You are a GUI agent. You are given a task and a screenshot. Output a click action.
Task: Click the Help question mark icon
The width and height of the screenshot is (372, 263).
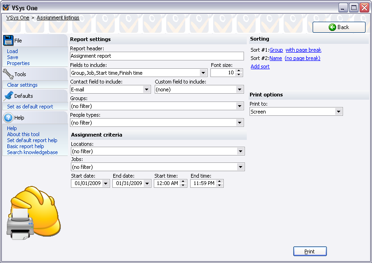tap(8, 118)
